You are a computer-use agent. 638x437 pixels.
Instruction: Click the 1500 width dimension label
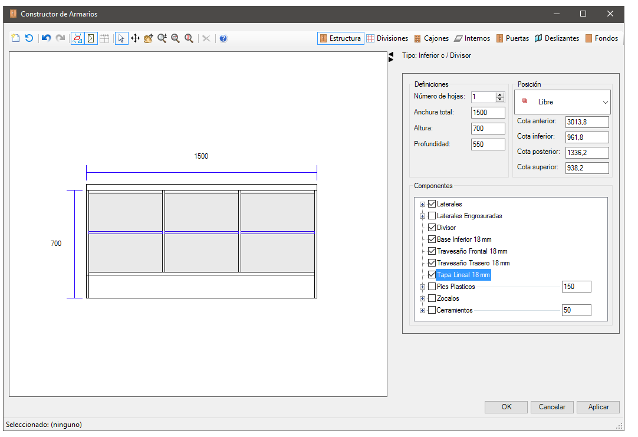click(x=201, y=156)
